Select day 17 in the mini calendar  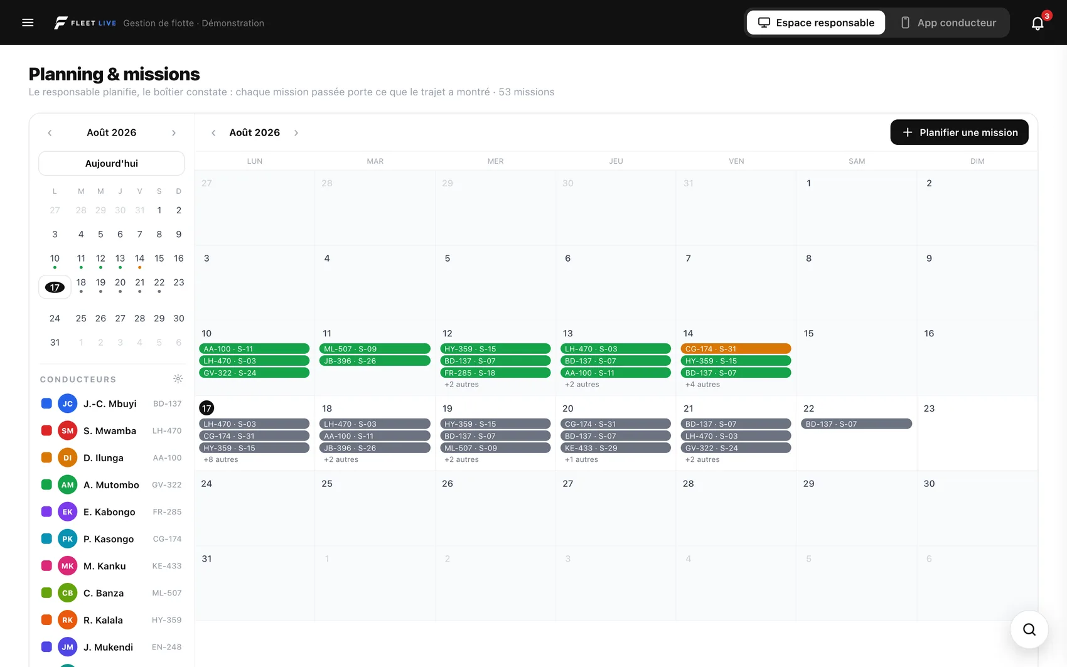(55, 287)
